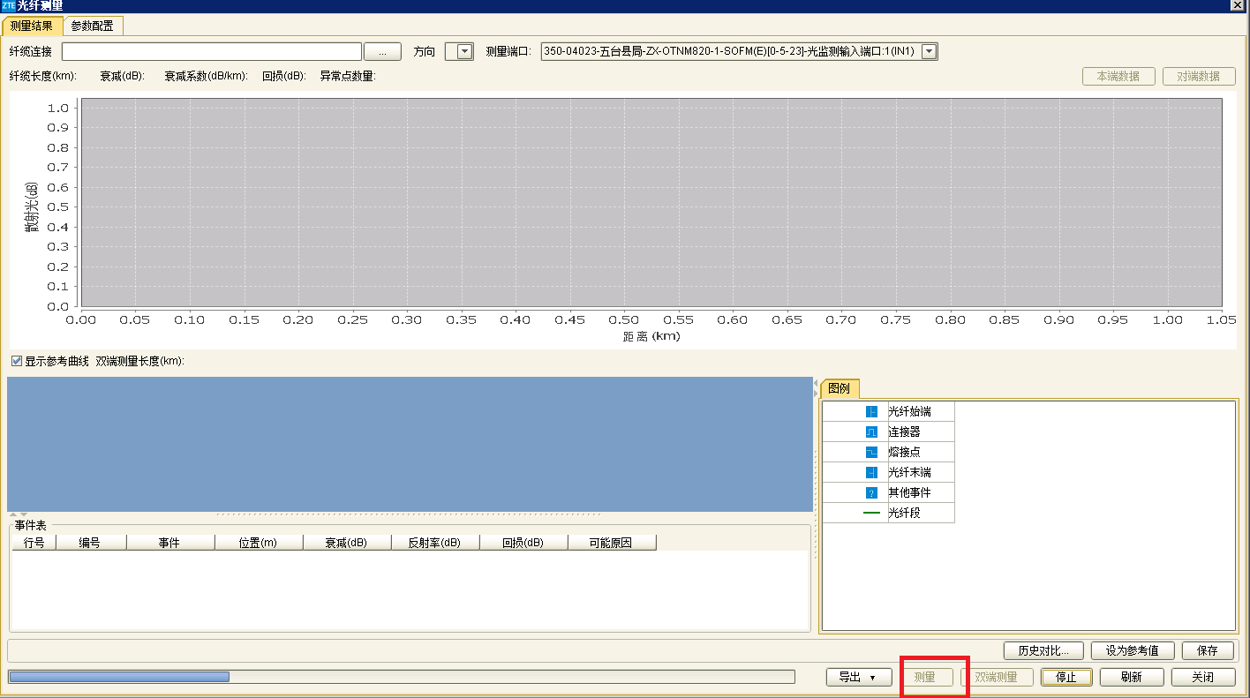Click the 停止 button
Screen dimensions: 1250x698
click(1066, 677)
